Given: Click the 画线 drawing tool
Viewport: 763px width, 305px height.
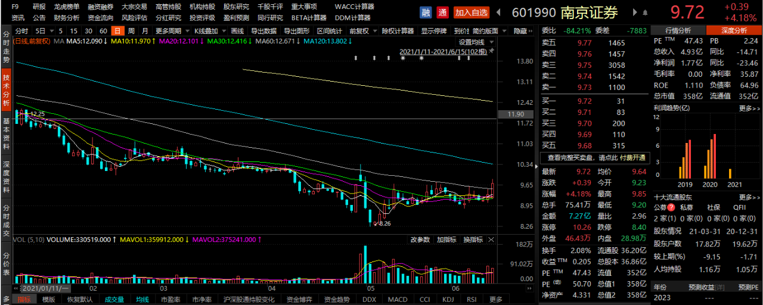Looking at the screenshot, I should tap(237, 30).
